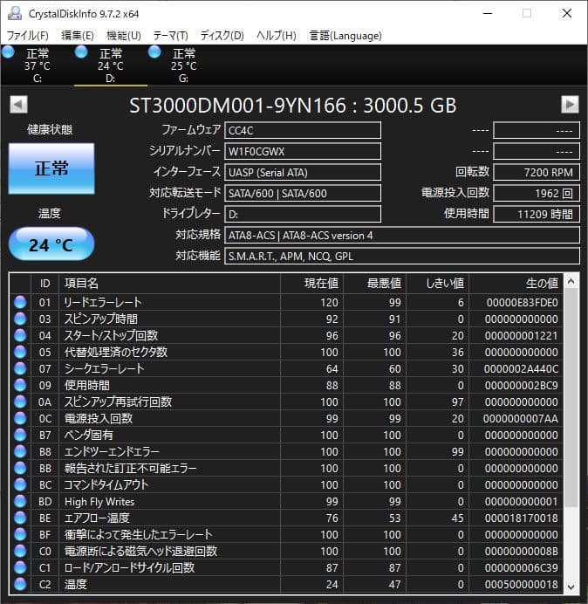This screenshot has height=604, width=588.
Task: Click status orb of attribute C1 row
Action: pos(20,567)
